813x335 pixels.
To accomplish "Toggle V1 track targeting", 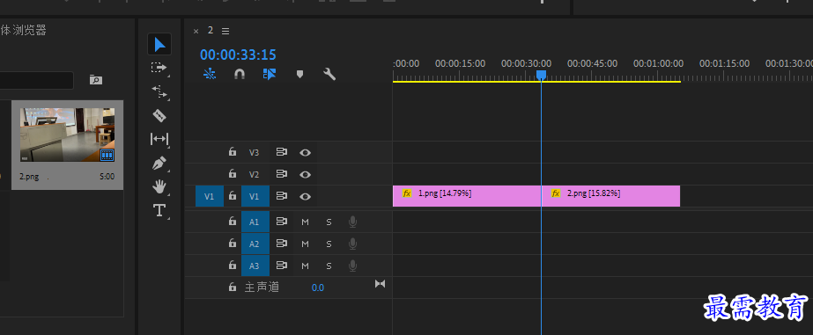I will pyautogui.click(x=255, y=196).
